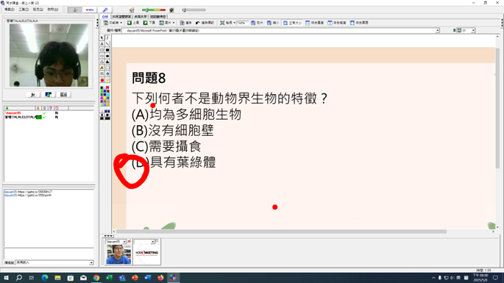
Task: Click the undo mark arrow icon
Action: coord(198,23)
